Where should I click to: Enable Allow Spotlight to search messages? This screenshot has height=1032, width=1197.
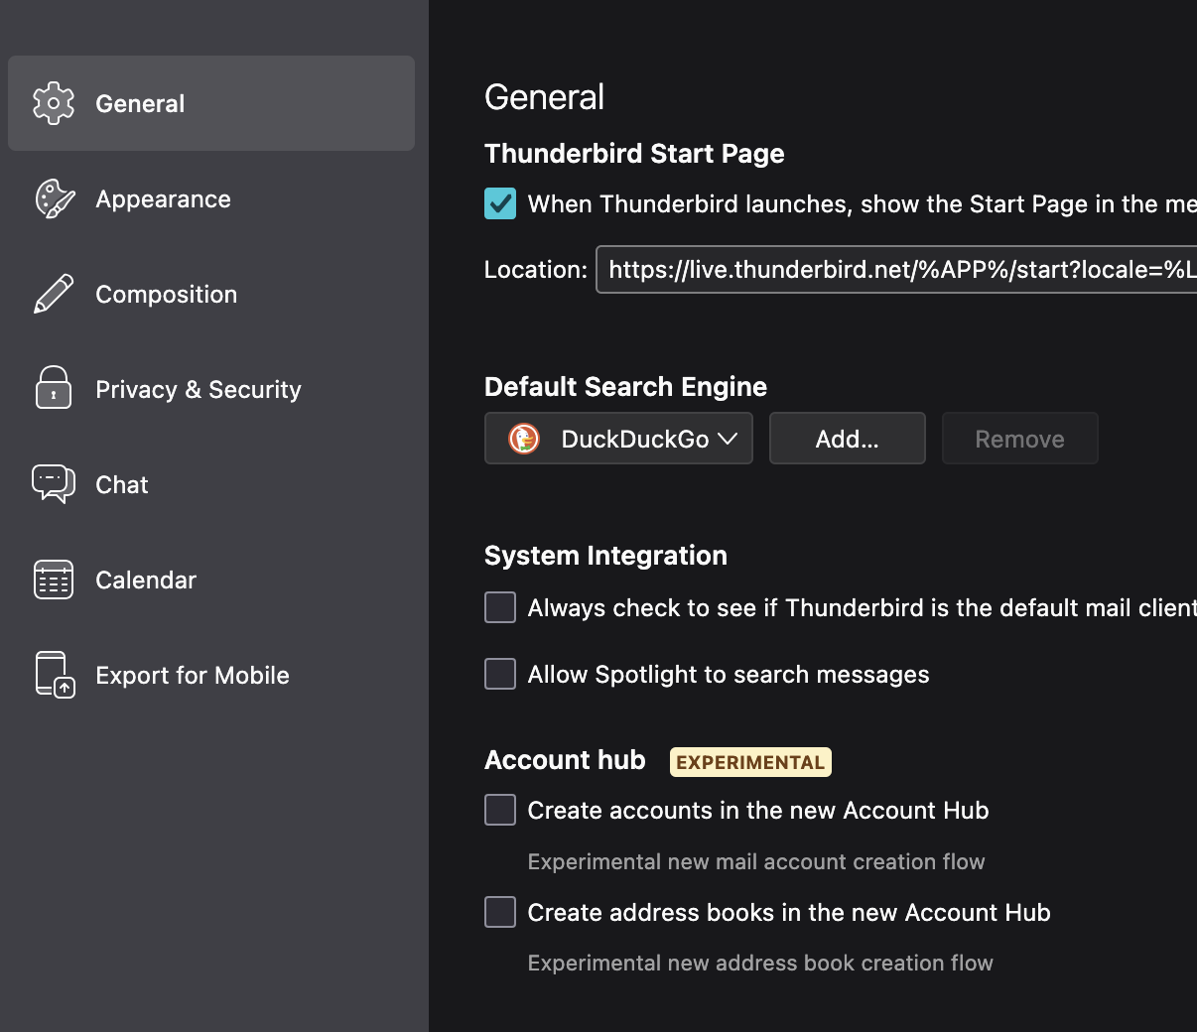click(500, 674)
